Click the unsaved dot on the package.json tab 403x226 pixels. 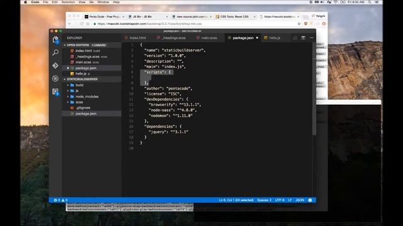coord(257,38)
